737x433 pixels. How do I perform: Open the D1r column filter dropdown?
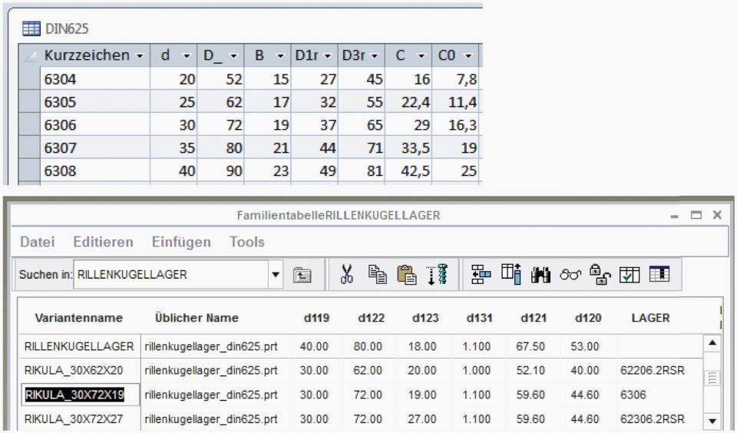328,56
